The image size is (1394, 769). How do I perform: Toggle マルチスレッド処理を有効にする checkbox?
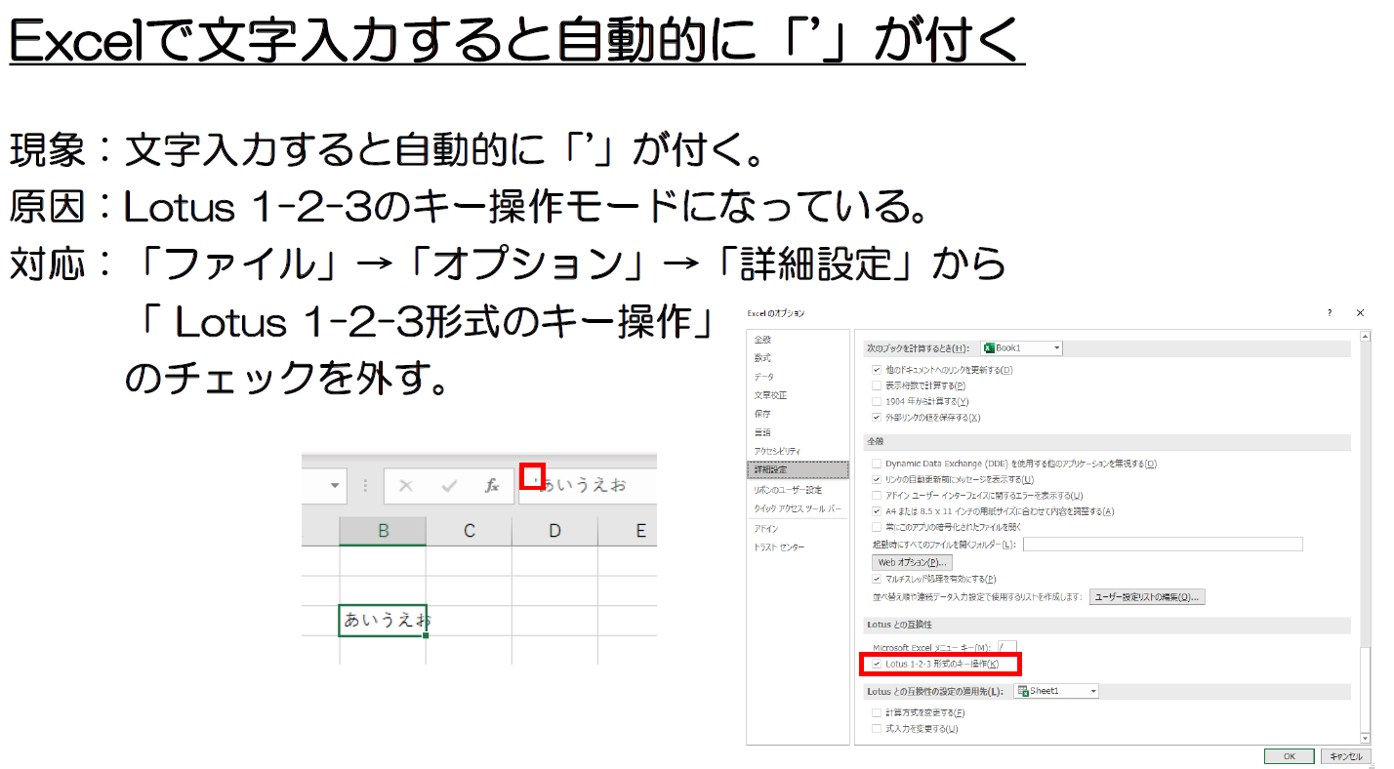(876, 579)
